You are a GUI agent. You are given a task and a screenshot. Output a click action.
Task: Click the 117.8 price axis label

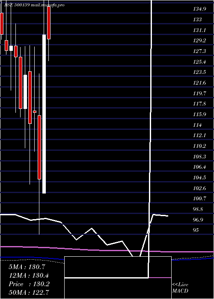[x=199, y=104]
